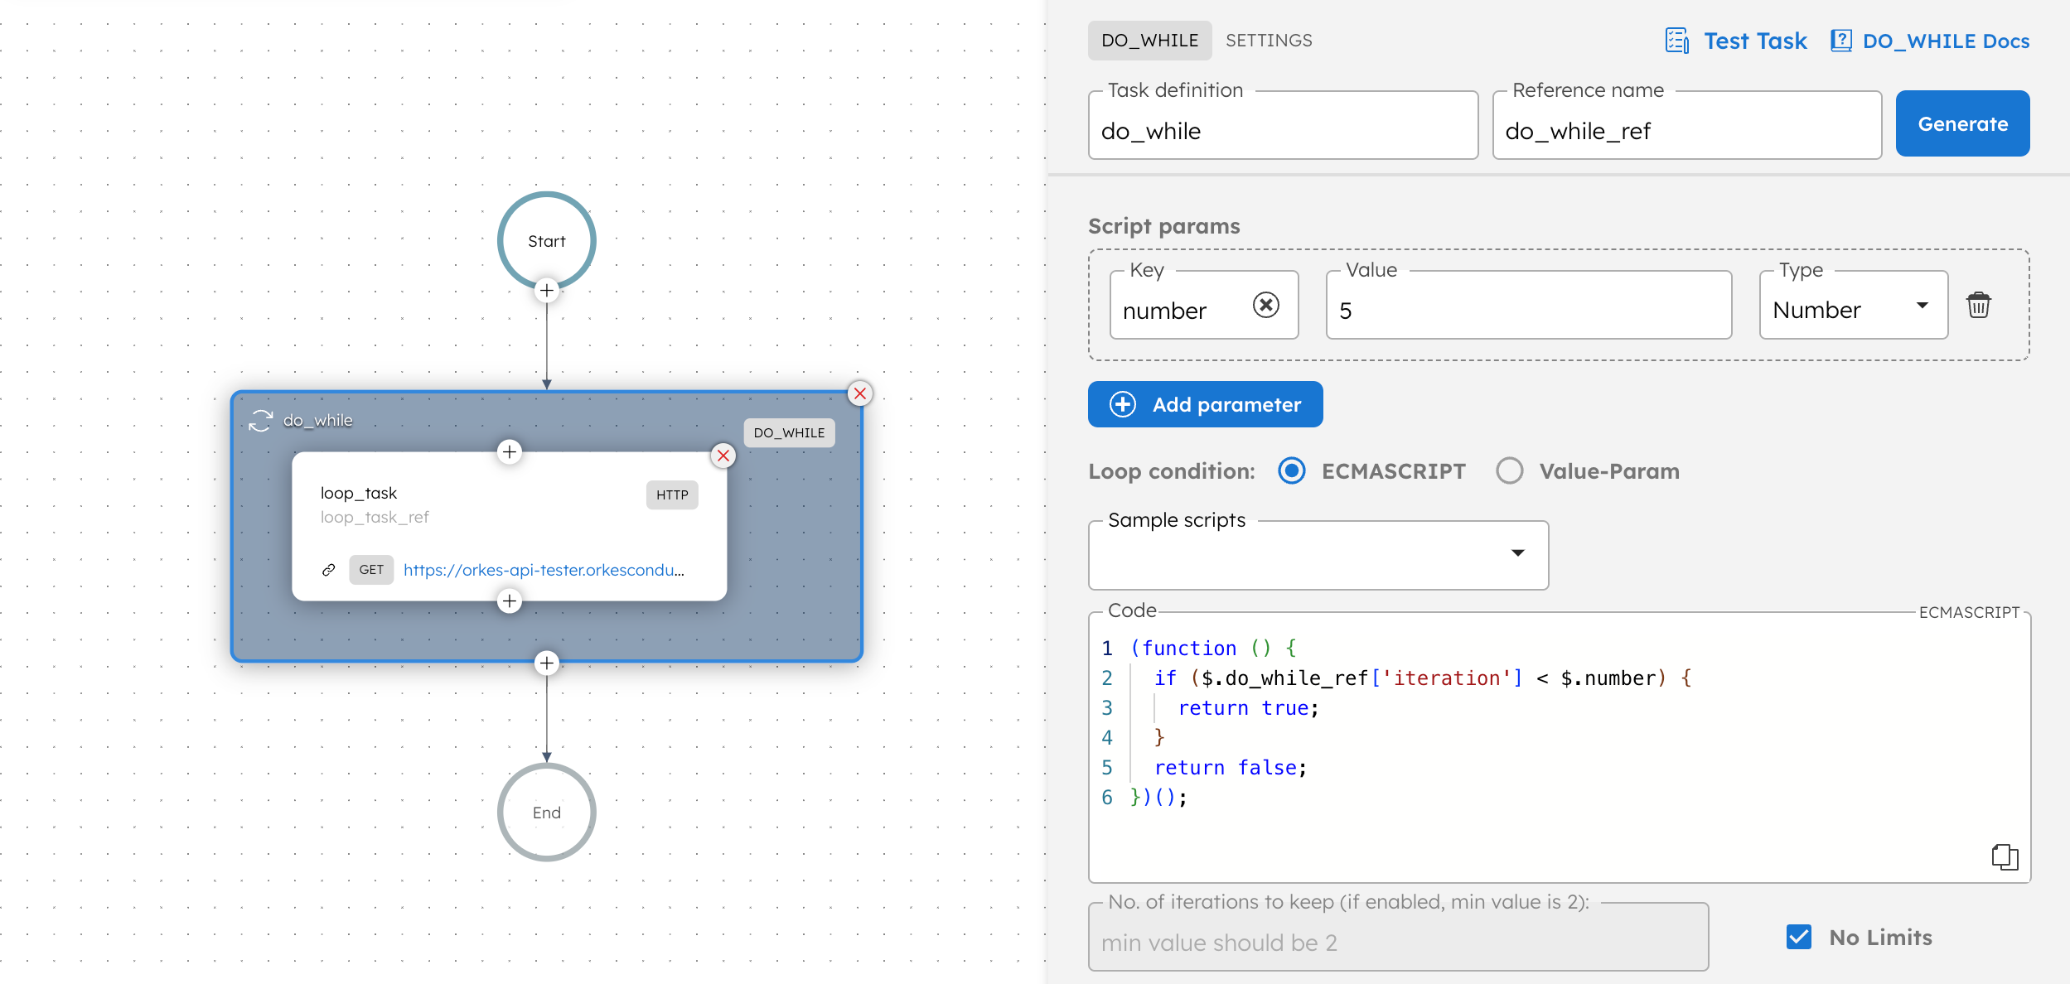Uncheck the No Limits checkbox

[x=1798, y=937]
